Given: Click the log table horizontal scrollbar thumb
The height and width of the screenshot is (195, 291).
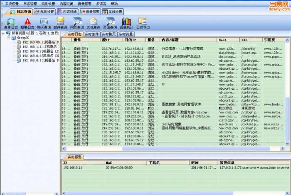Looking at the screenshot, I should click(196, 149).
